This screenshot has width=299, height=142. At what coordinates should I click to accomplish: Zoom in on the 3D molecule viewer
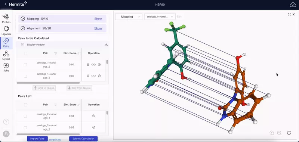point(272,133)
